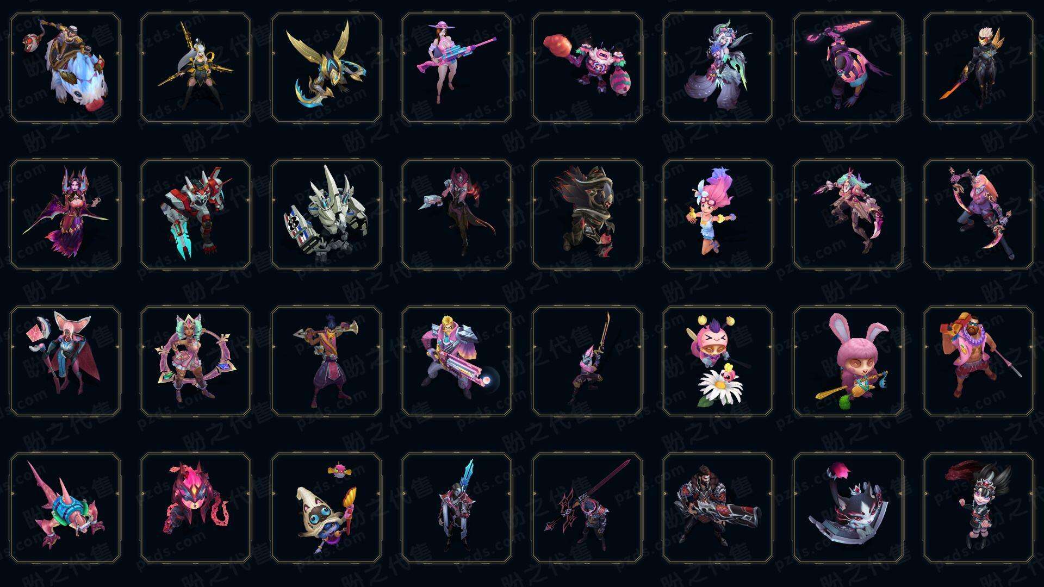This screenshot has width=1044, height=587.
Task: Open the bee-costume Teemo with daisy tile
Action: coord(718,361)
